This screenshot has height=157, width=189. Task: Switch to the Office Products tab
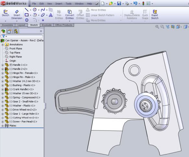point(64,25)
